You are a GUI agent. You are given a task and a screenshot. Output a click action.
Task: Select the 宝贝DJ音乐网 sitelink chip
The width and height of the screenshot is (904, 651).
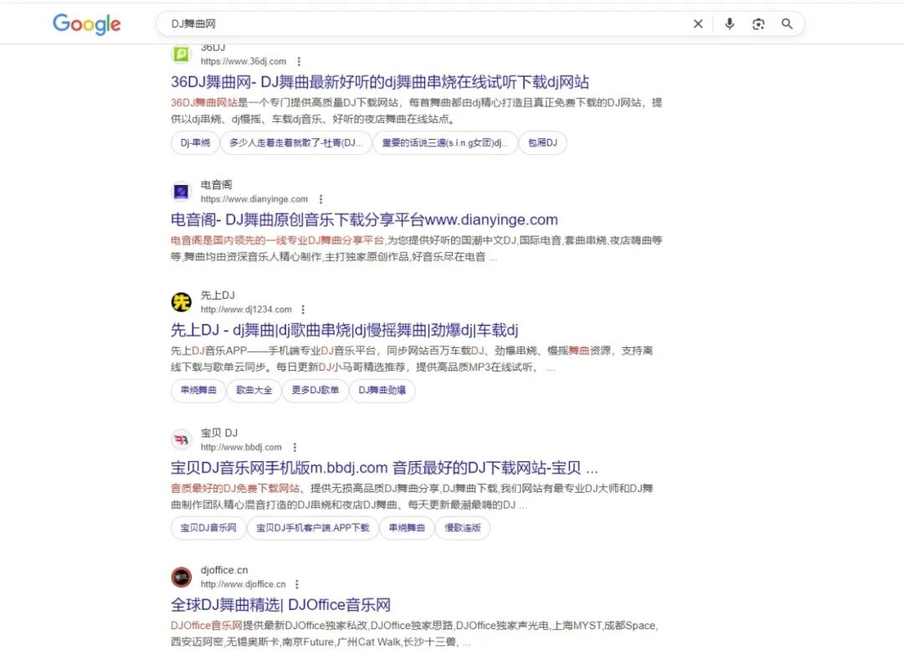[x=208, y=528]
